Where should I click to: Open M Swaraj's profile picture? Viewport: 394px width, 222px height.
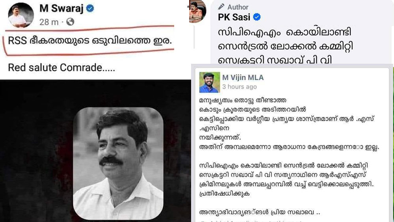pyautogui.click(x=21, y=15)
